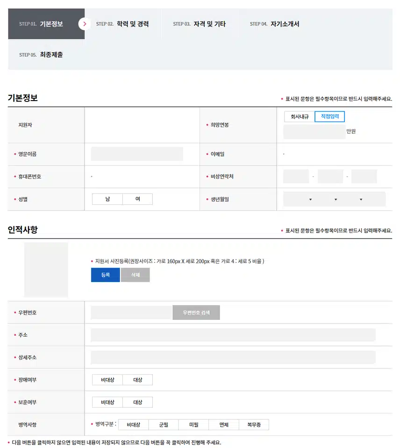Click 우편번호 검색 button
This screenshot has width=400, height=448.
tap(196, 312)
